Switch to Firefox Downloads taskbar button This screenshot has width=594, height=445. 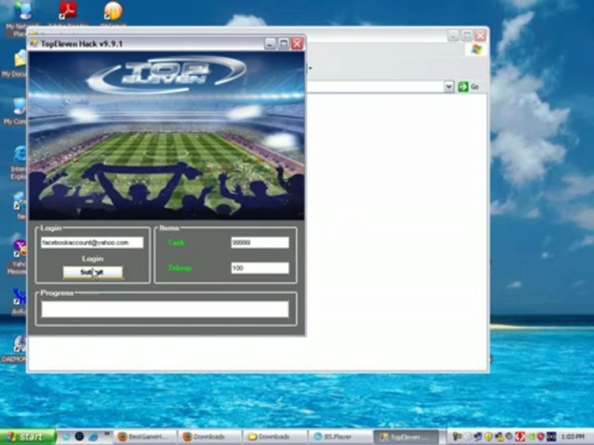click(210, 437)
